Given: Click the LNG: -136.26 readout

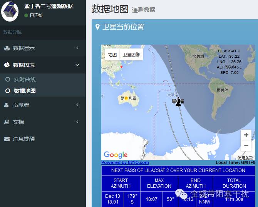Looking at the screenshot, I should (229, 62).
